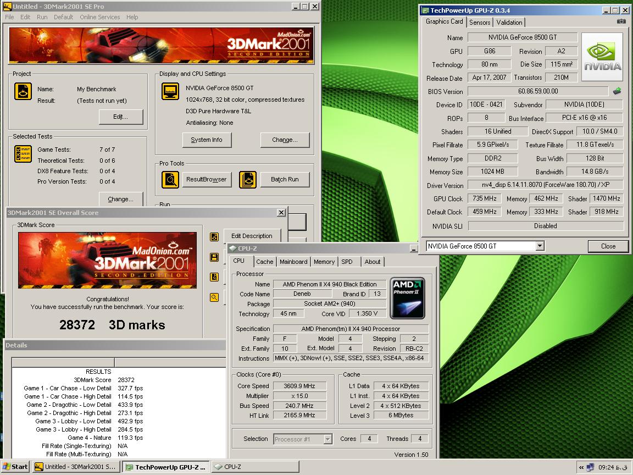Screen dimensions: 633x475
Task: Click the Display and CPU Settings monitor icon
Action: [x=170, y=91]
